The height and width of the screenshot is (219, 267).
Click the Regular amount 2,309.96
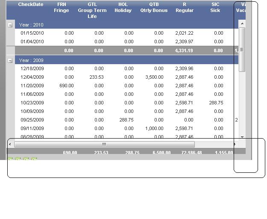pos(185,68)
